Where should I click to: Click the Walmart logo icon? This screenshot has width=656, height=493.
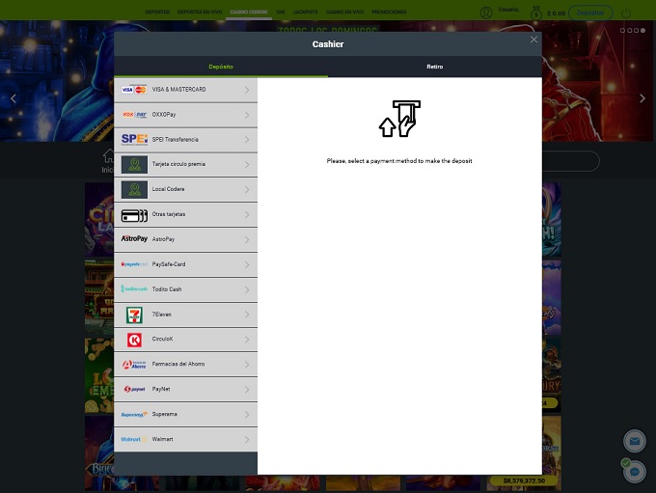click(134, 439)
